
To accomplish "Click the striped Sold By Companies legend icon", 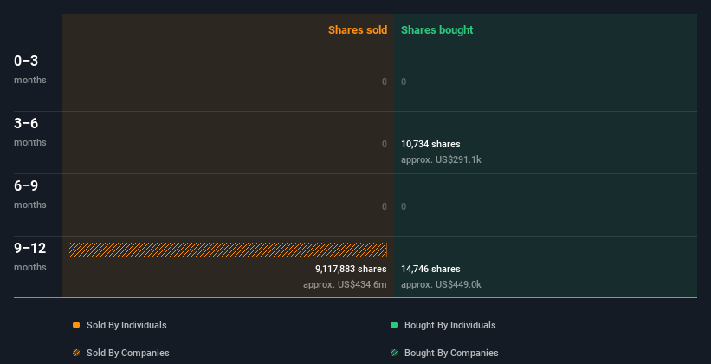I will pyautogui.click(x=76, y=353).
